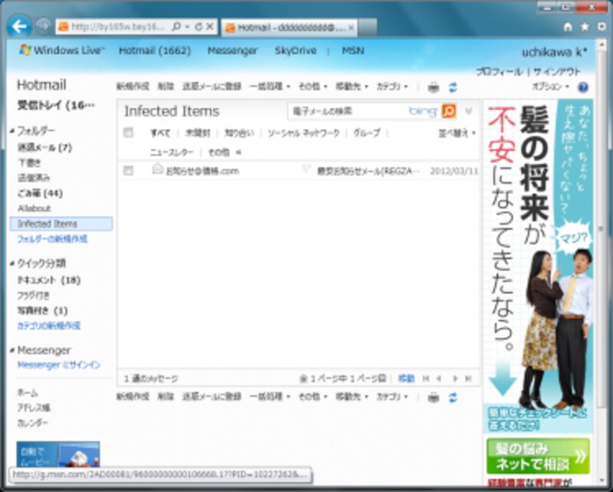Screen dimensions: 613x492
Task: Stop loading with the address bar X icon
Action: point(210,27)
